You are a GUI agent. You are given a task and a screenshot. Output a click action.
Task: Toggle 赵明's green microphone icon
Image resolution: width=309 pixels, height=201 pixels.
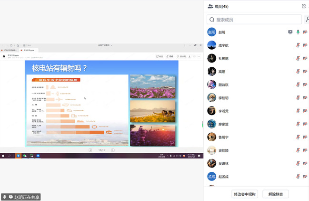pos(298,32)
